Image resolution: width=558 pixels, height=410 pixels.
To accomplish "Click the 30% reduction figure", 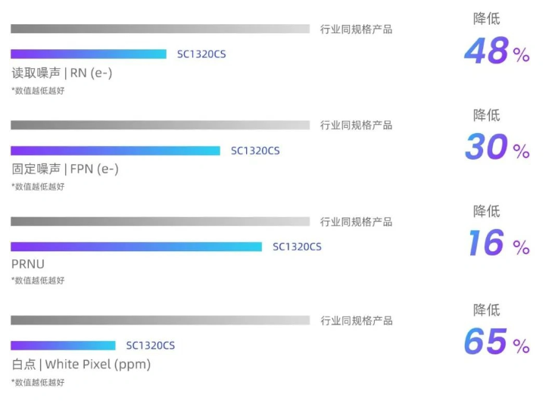I will click(x=496, y=148).
